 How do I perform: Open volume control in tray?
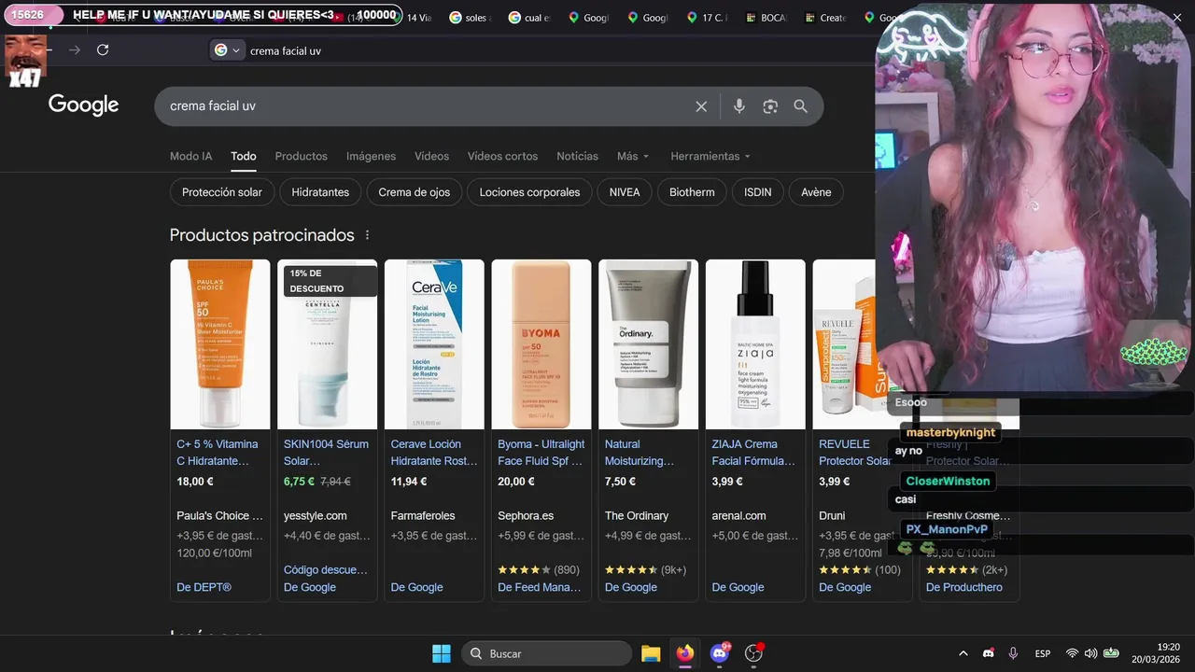click(x=1090, y=653)
